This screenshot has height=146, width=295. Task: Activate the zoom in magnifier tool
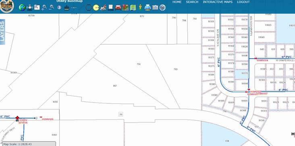click(44, 8)
